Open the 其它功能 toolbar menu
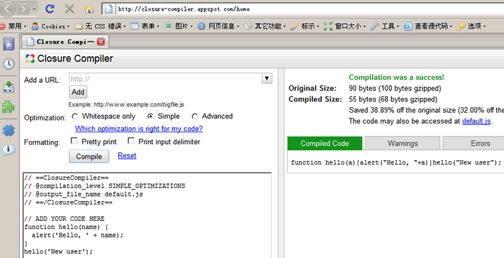The height and width of the screenshot is (258, 504). 265,26
